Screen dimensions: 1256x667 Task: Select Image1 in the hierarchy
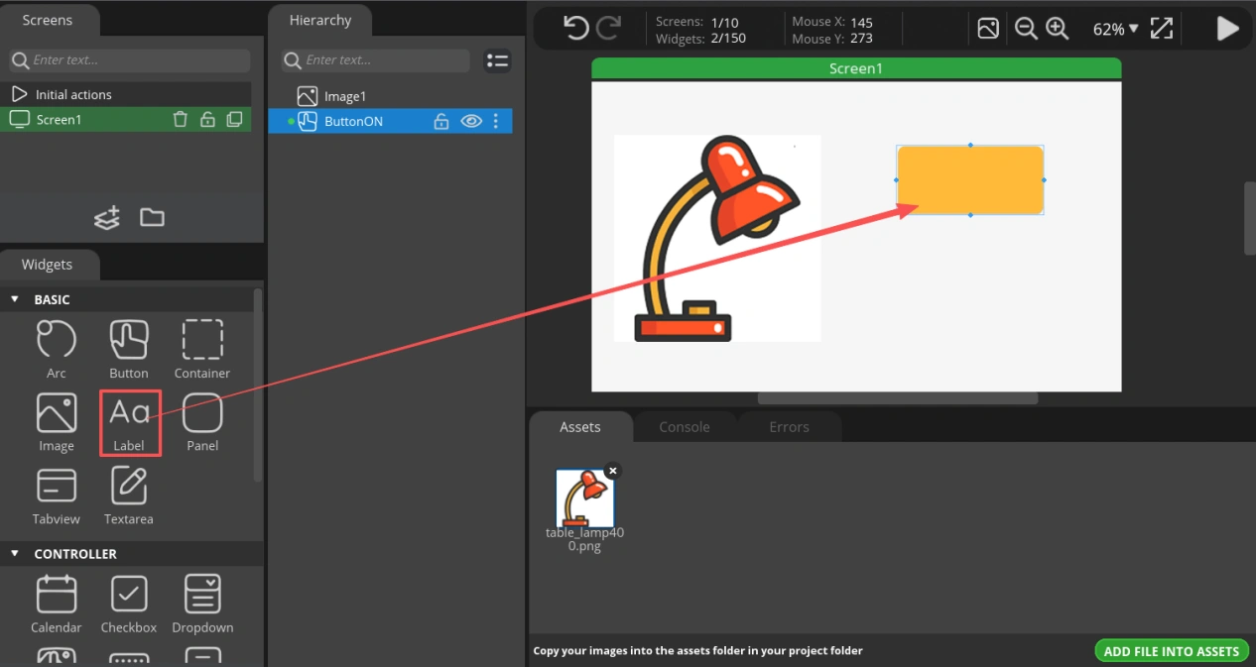coord(345,96)
